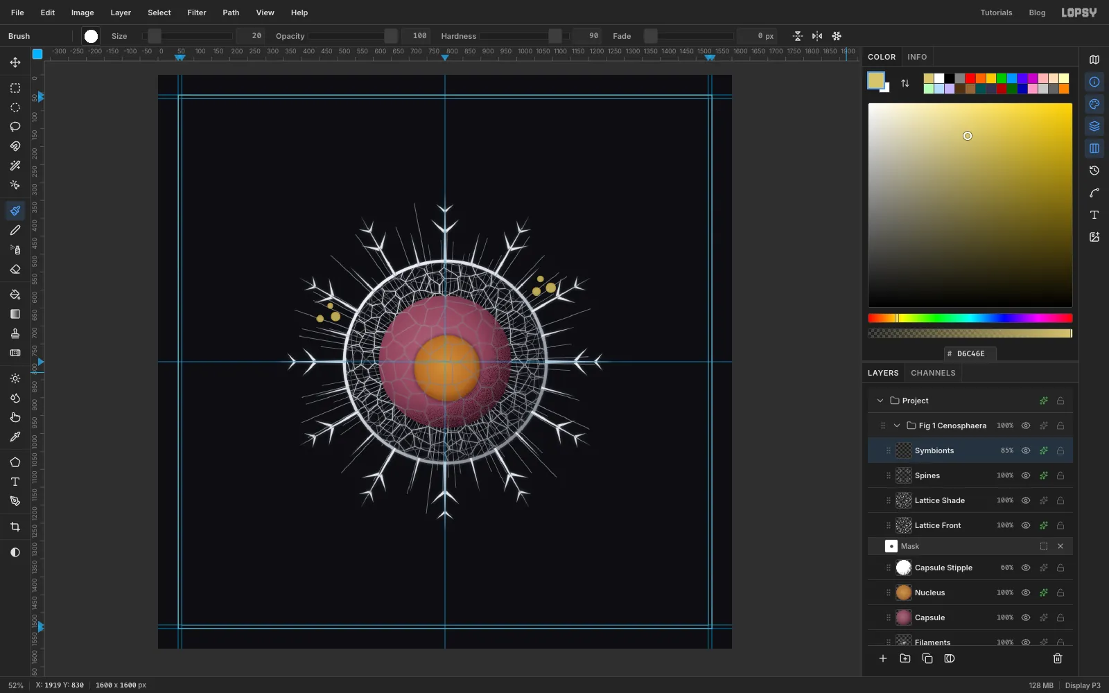
Task: Open the History panel icon
Action: click(x=1094, y=170)
